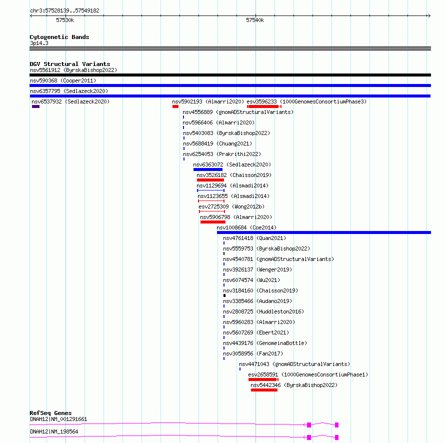Click esv2658591 (1000GenomesConsortiumPhase1) label
The width and height of the screenshot is (445, 443).
pyautogui.click(x=308, y=374)
